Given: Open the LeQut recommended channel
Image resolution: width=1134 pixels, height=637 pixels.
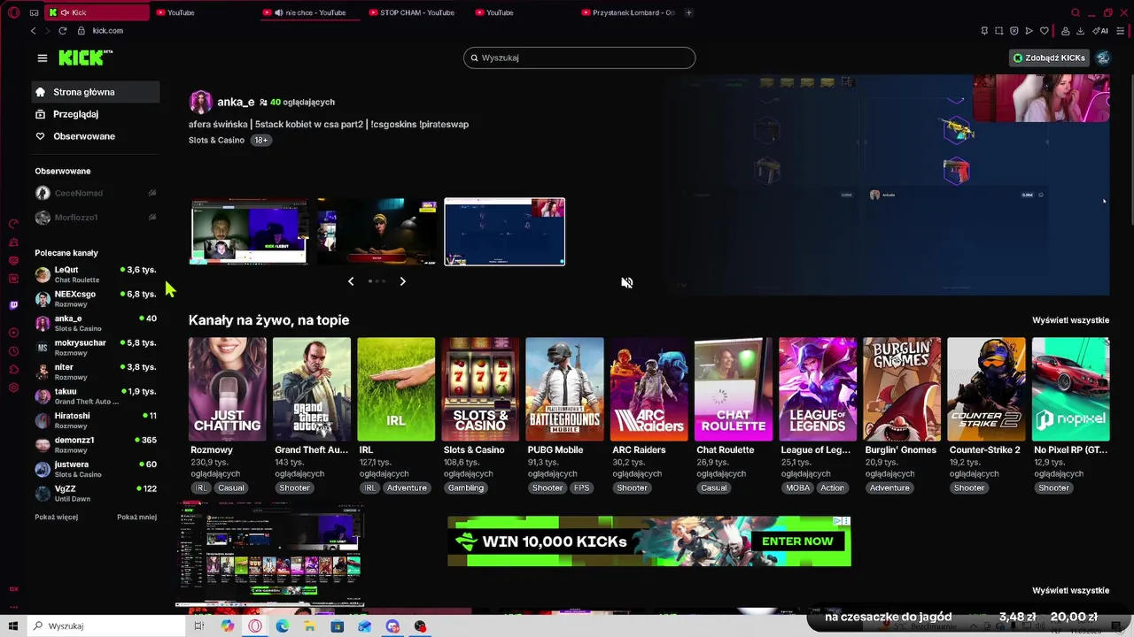Looking at the screenshot, I should click(95, 274).
